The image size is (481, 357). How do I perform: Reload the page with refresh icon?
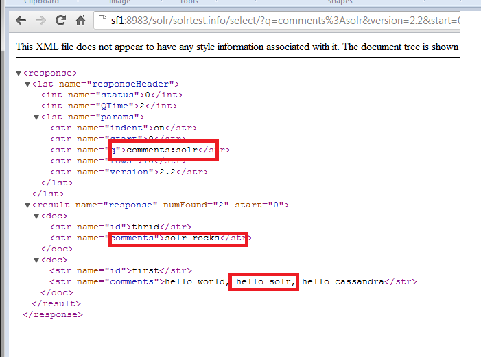point(61,21)
